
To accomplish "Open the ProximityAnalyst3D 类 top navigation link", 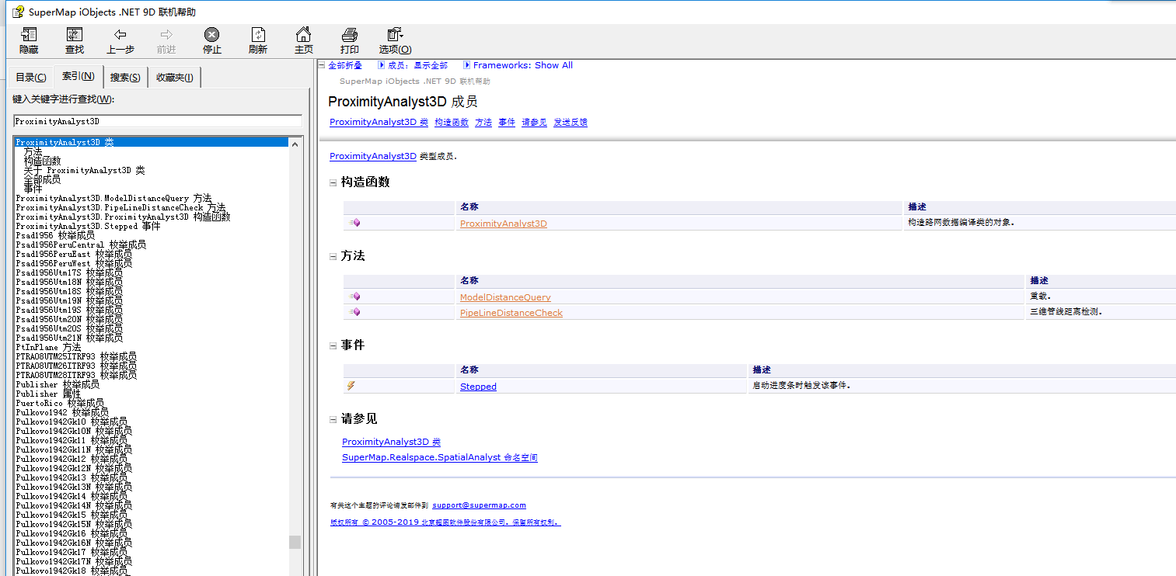I will (x=379, y=122).
